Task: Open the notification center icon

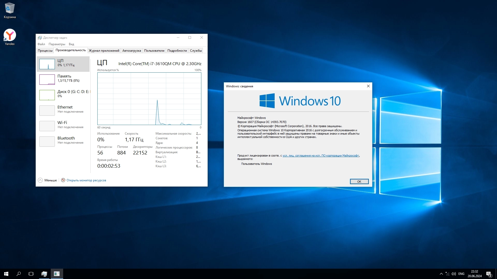Action: pos(489,274)
